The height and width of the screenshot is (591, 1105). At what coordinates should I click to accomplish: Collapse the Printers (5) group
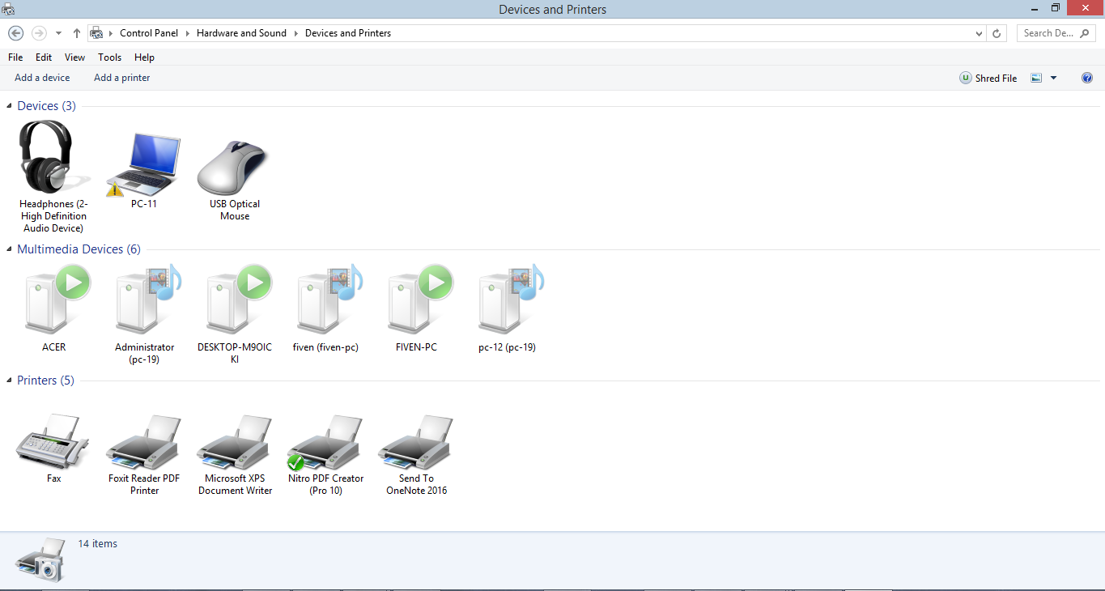(x=10, y=381)
